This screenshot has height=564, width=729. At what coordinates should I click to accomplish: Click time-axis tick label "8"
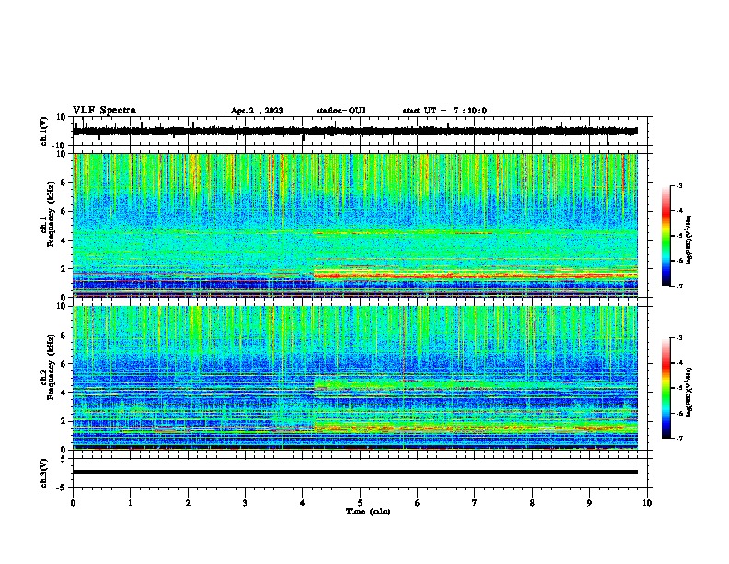point(532,503)
